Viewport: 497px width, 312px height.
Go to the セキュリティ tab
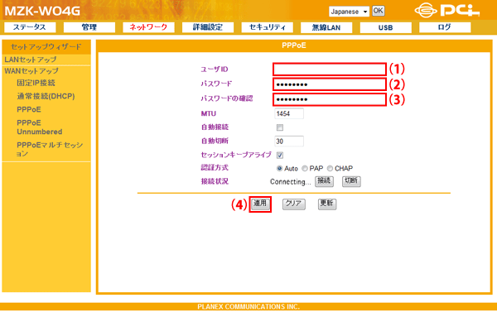(267, 27)
